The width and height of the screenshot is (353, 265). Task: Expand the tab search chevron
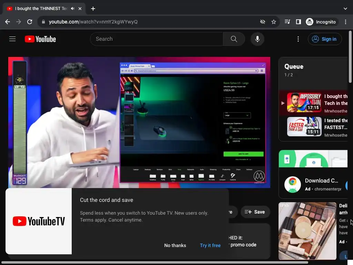tap(345, 9)
